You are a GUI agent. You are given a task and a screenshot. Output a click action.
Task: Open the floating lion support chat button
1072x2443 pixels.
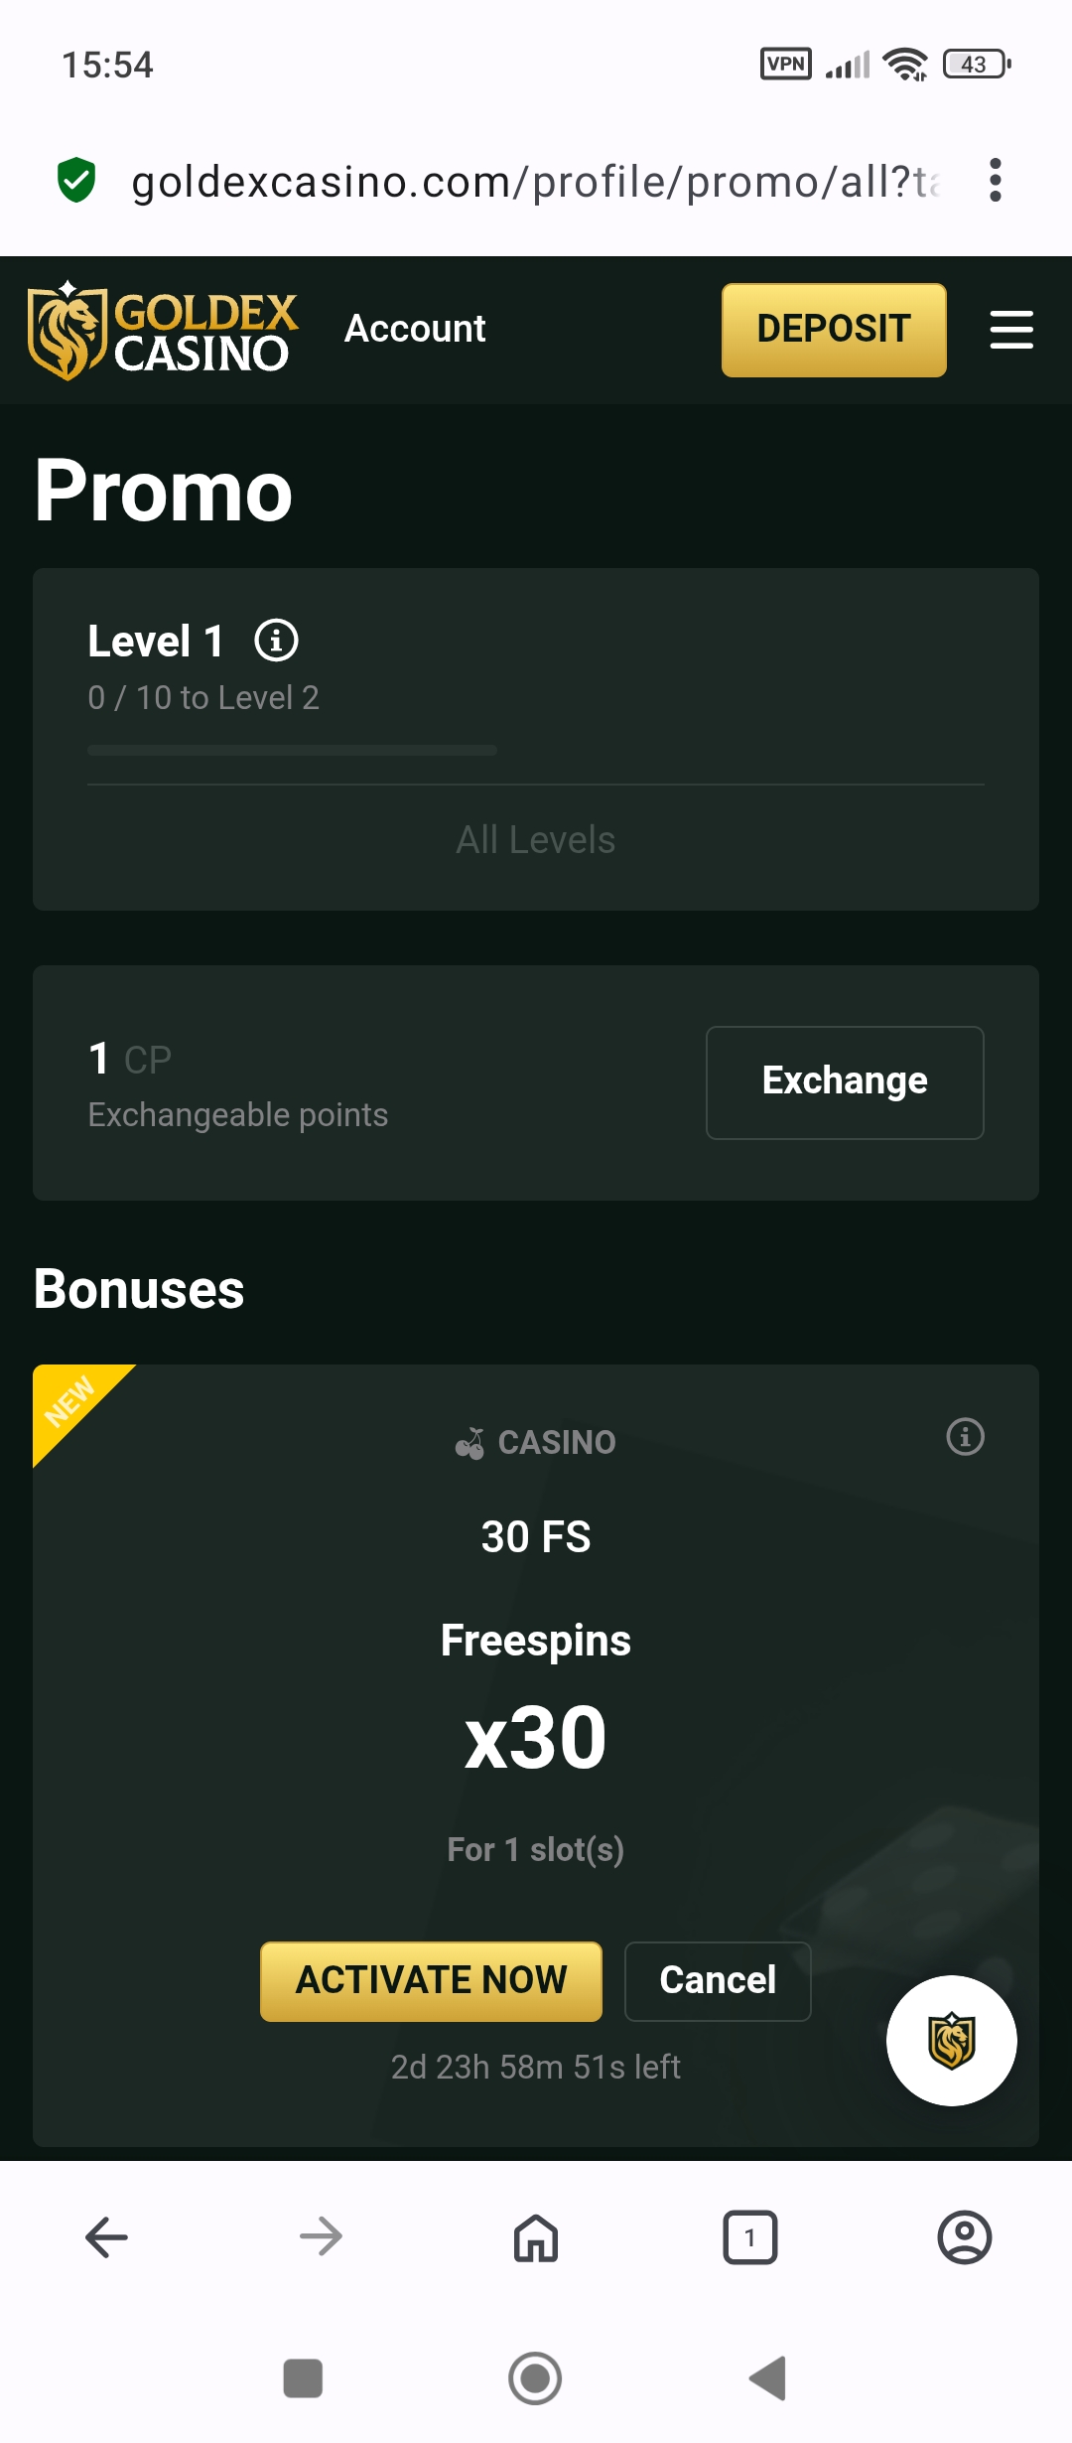click(x=951, y=2040)
